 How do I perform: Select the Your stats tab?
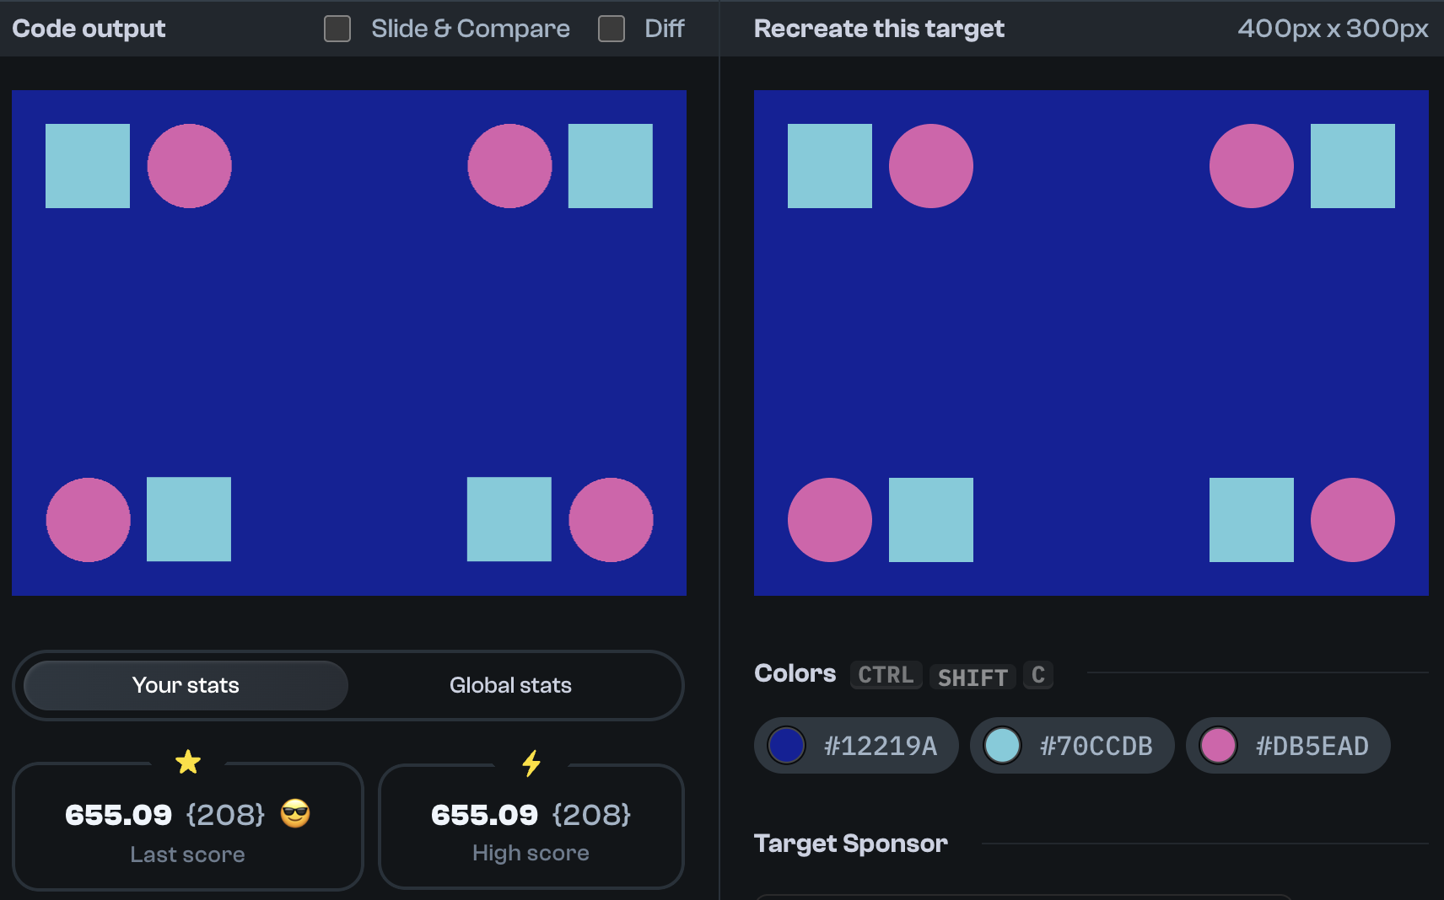pos(185,685)
